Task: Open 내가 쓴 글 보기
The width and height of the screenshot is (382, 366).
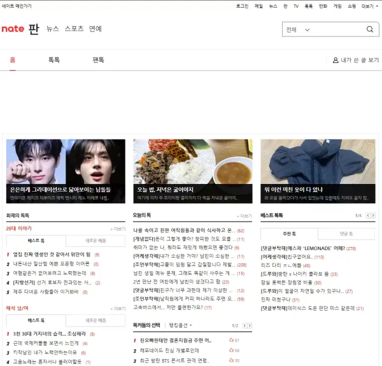Action: tap(356, 60)
